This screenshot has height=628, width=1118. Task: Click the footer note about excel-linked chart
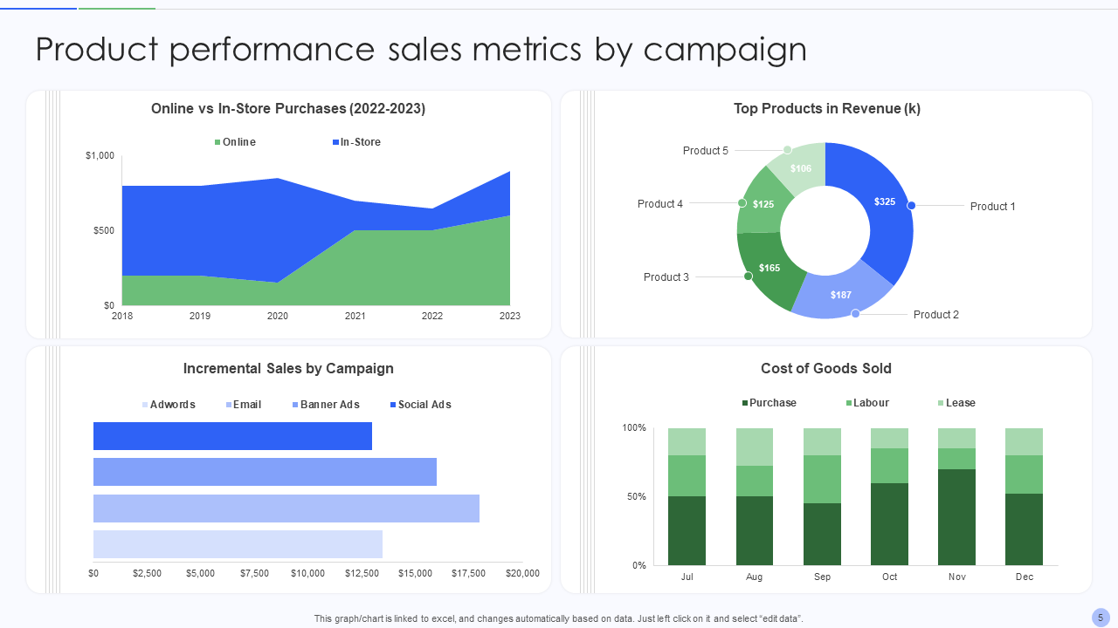click(x=559, y=618)
